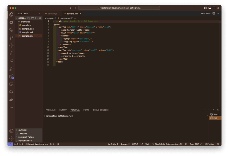Switch to the PORTS panel tab
The width and height of the screenshot is (229, 156).
point(86,110)
